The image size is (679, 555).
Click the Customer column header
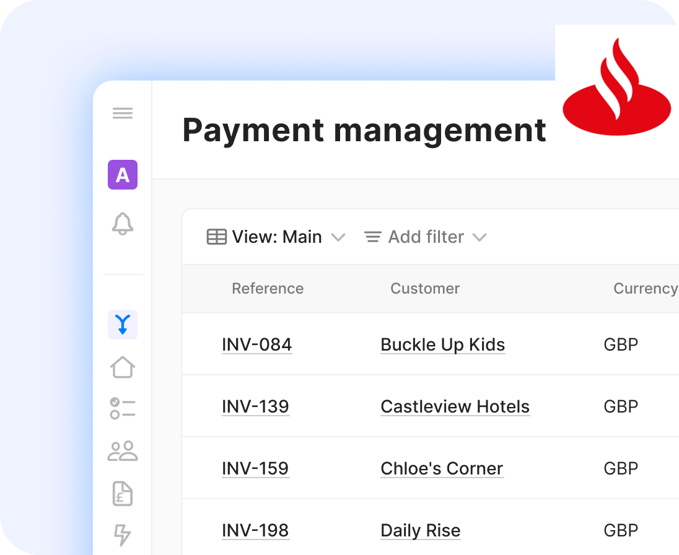(x=425, y=289)
